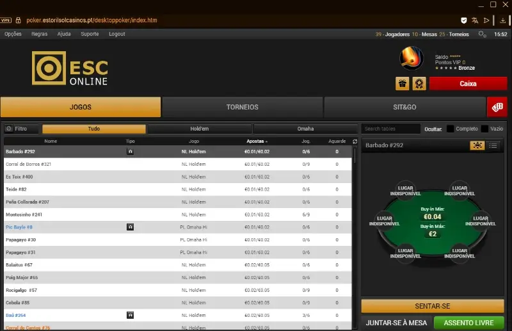The width and height of the screenshot is (512, 331).
Task: Toggle the Filtro filter button
Action: 21,129
